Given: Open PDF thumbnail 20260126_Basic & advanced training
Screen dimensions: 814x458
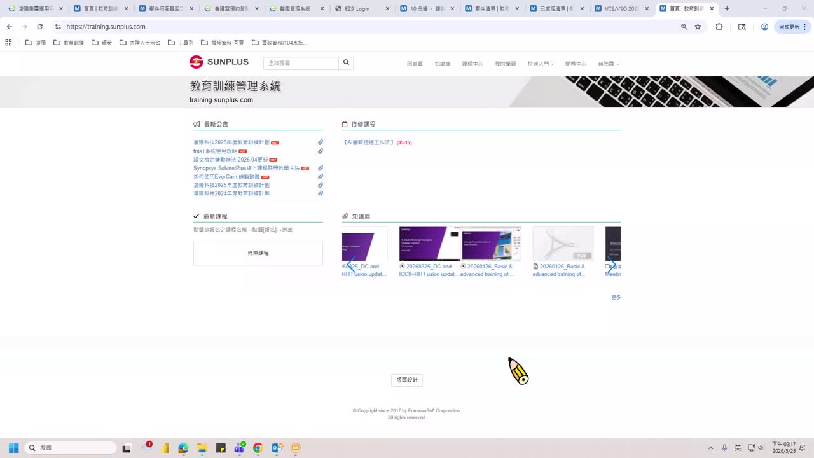Looking at the screenshot, I should pyautogui.click(x=563, y=244).
